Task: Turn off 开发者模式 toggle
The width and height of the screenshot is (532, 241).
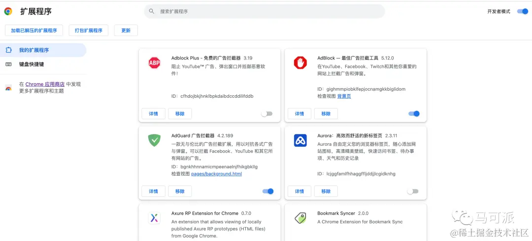Action: (523, 11)
